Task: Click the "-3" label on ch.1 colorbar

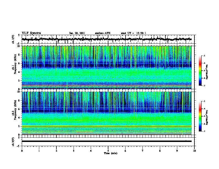Action: pos(204,56)
